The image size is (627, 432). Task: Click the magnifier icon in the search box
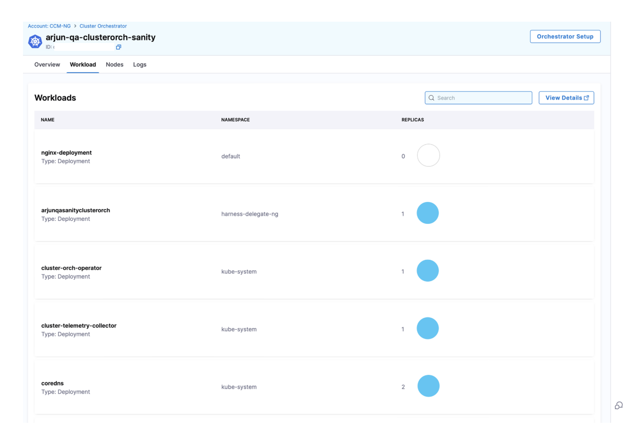pyautogui.click(x=432, y=98)
